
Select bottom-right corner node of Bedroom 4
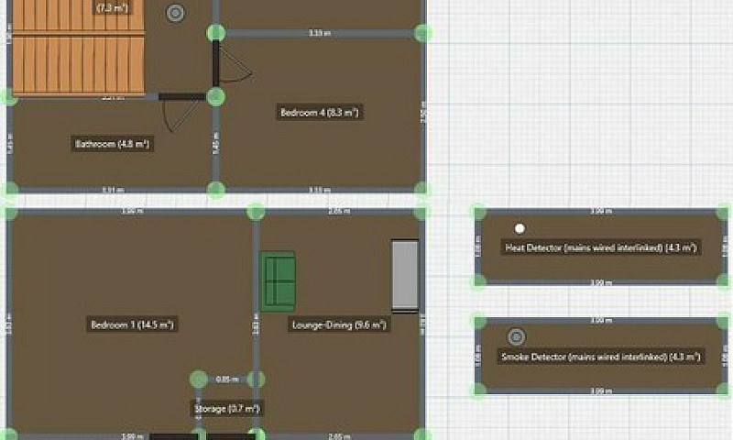[422, 189]
